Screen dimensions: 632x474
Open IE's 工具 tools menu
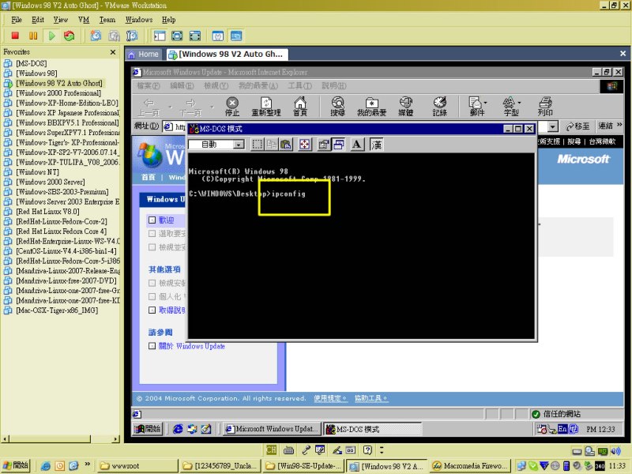click(x=299, y=86)
